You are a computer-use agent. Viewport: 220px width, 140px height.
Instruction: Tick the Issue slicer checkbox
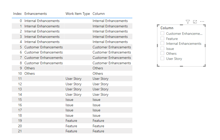click(162, 48)
